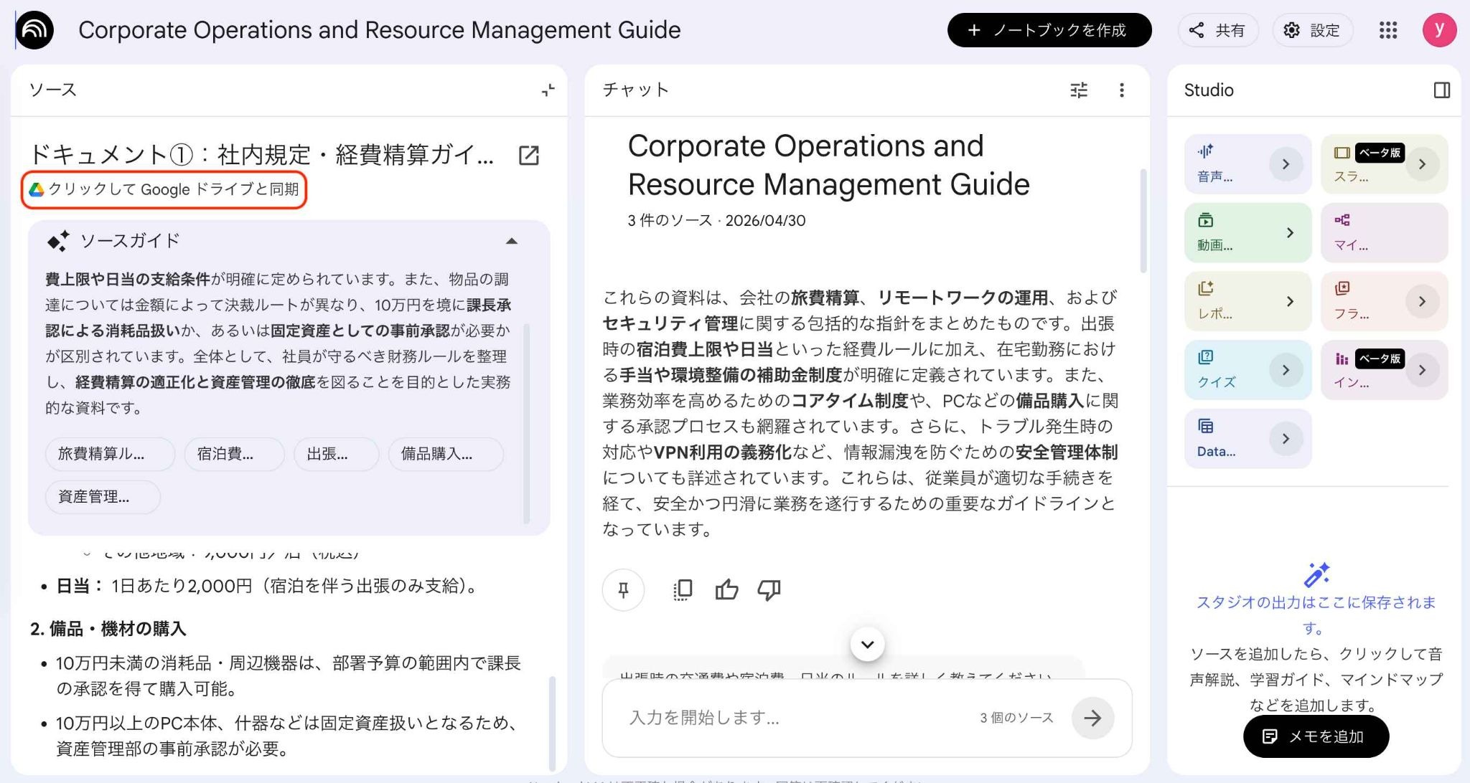Click the Studio panel heading
This screenshot has width=1470, height=783.
[x=1209, y=90]
